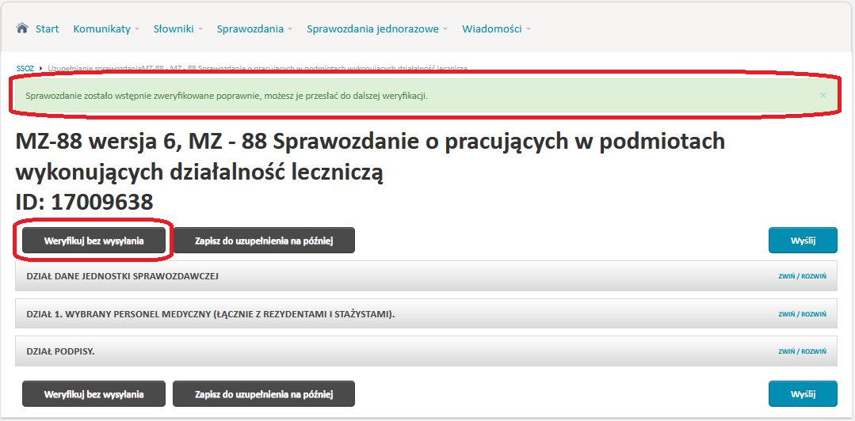Toggle ZWIŃ / ROZWIŃ for Dział 1 personel medyczny
This screenshot has height=421, width=855.
coord(802,314)
